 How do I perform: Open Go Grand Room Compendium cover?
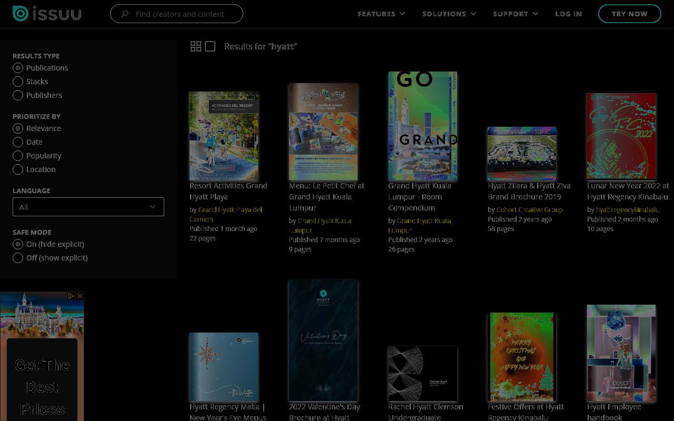tap(423, 126)
